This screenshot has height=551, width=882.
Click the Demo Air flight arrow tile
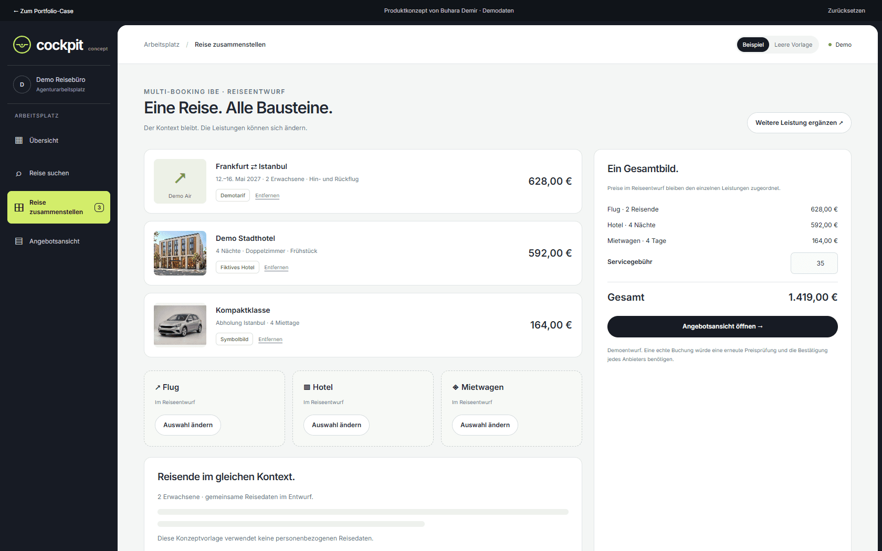coord(180,181)
